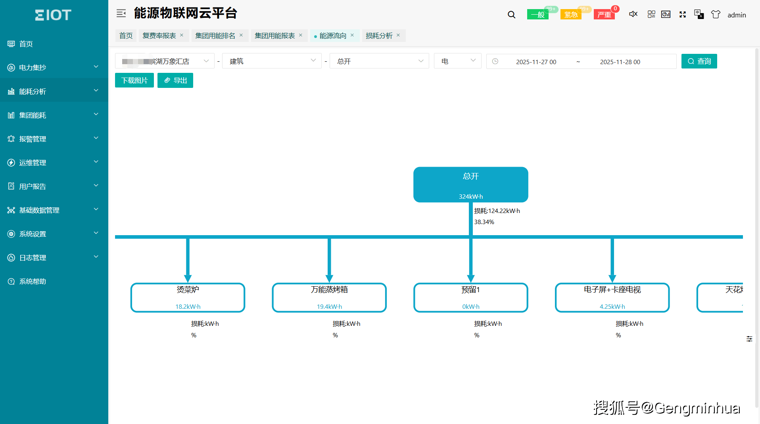Viewport: 760px width, 424px height.
Task: Click the start date 2025-11-27 field
Action: coord(536,62)
